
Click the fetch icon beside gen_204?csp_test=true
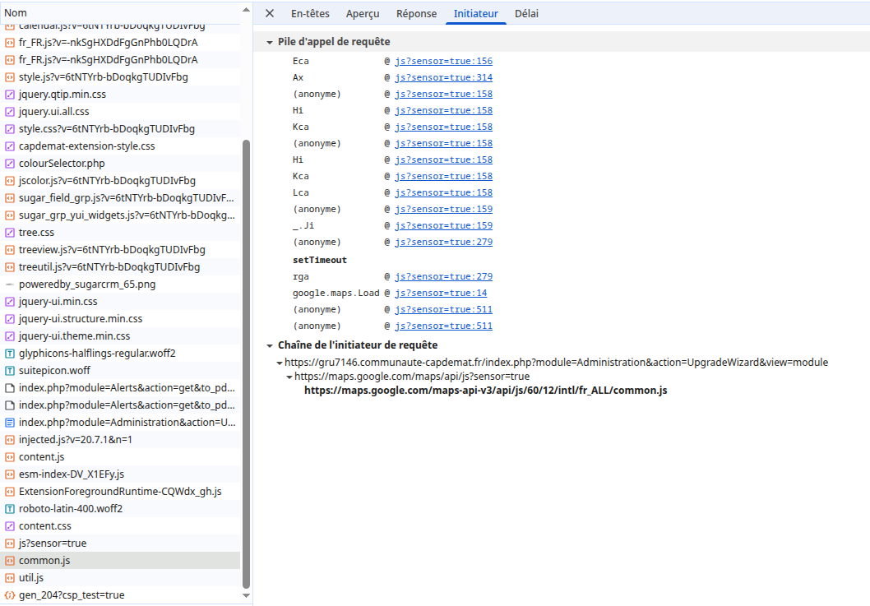pos(9,595)
